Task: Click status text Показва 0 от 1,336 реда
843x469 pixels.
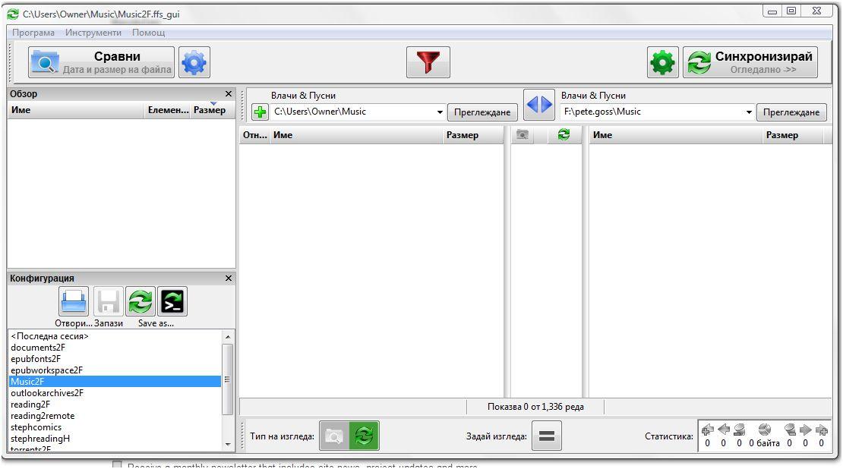Action: 535,408
